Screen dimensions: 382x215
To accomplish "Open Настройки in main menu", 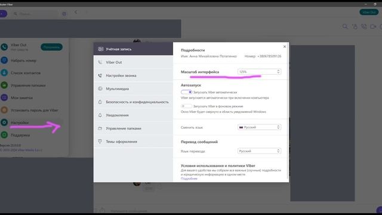I will [20, 122].
